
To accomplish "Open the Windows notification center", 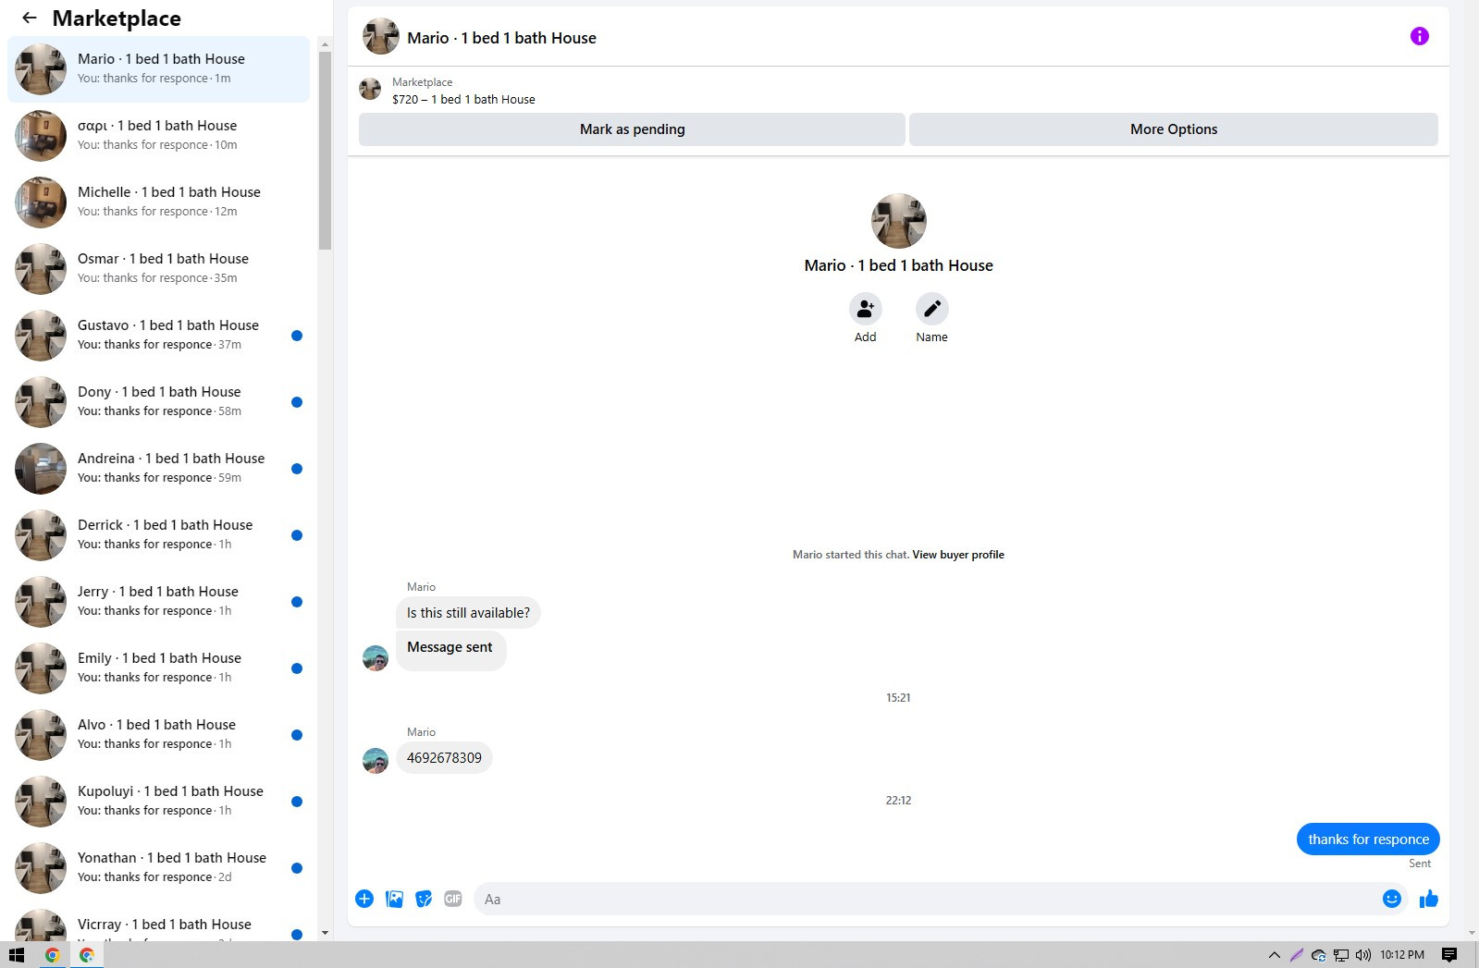I will click(1449, 955).
